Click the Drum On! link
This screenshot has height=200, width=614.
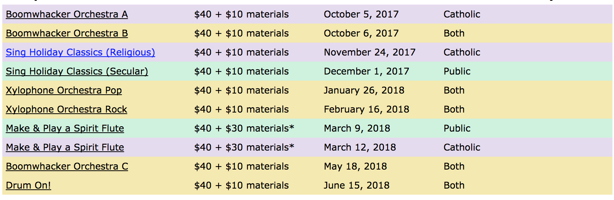click(x=28, y=186)
